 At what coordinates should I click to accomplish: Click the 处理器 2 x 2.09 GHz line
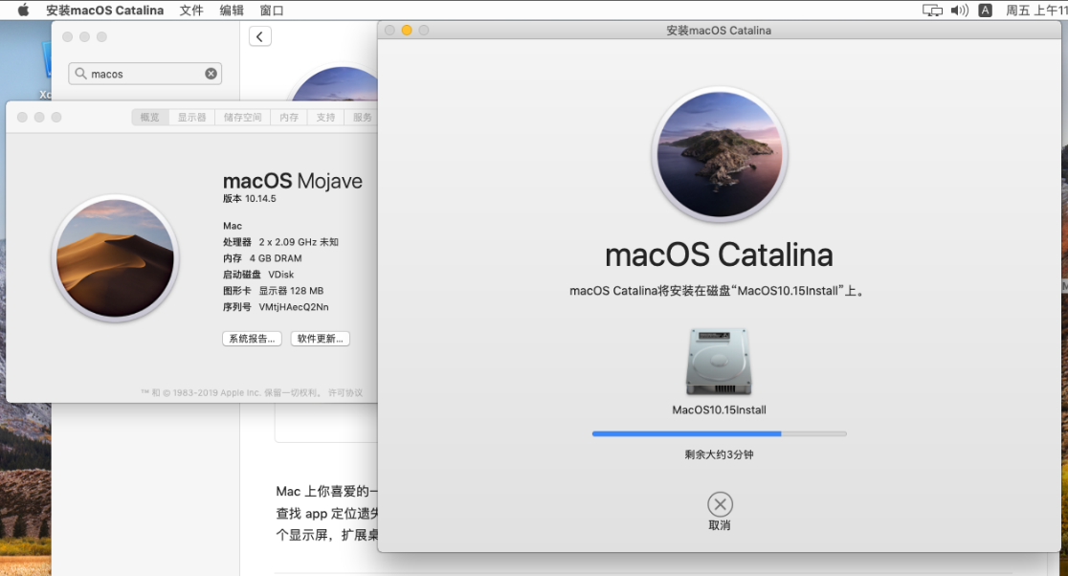coord(280,242)
